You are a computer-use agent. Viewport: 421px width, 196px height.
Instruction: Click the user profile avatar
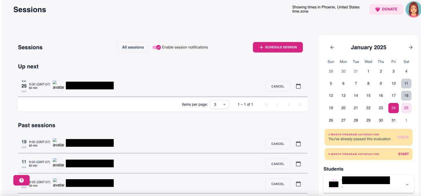[x=413, y=9]
